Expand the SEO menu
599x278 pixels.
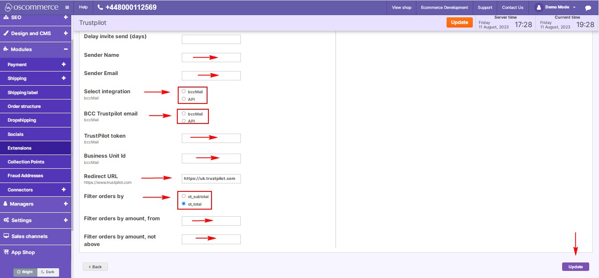(66, 17)
